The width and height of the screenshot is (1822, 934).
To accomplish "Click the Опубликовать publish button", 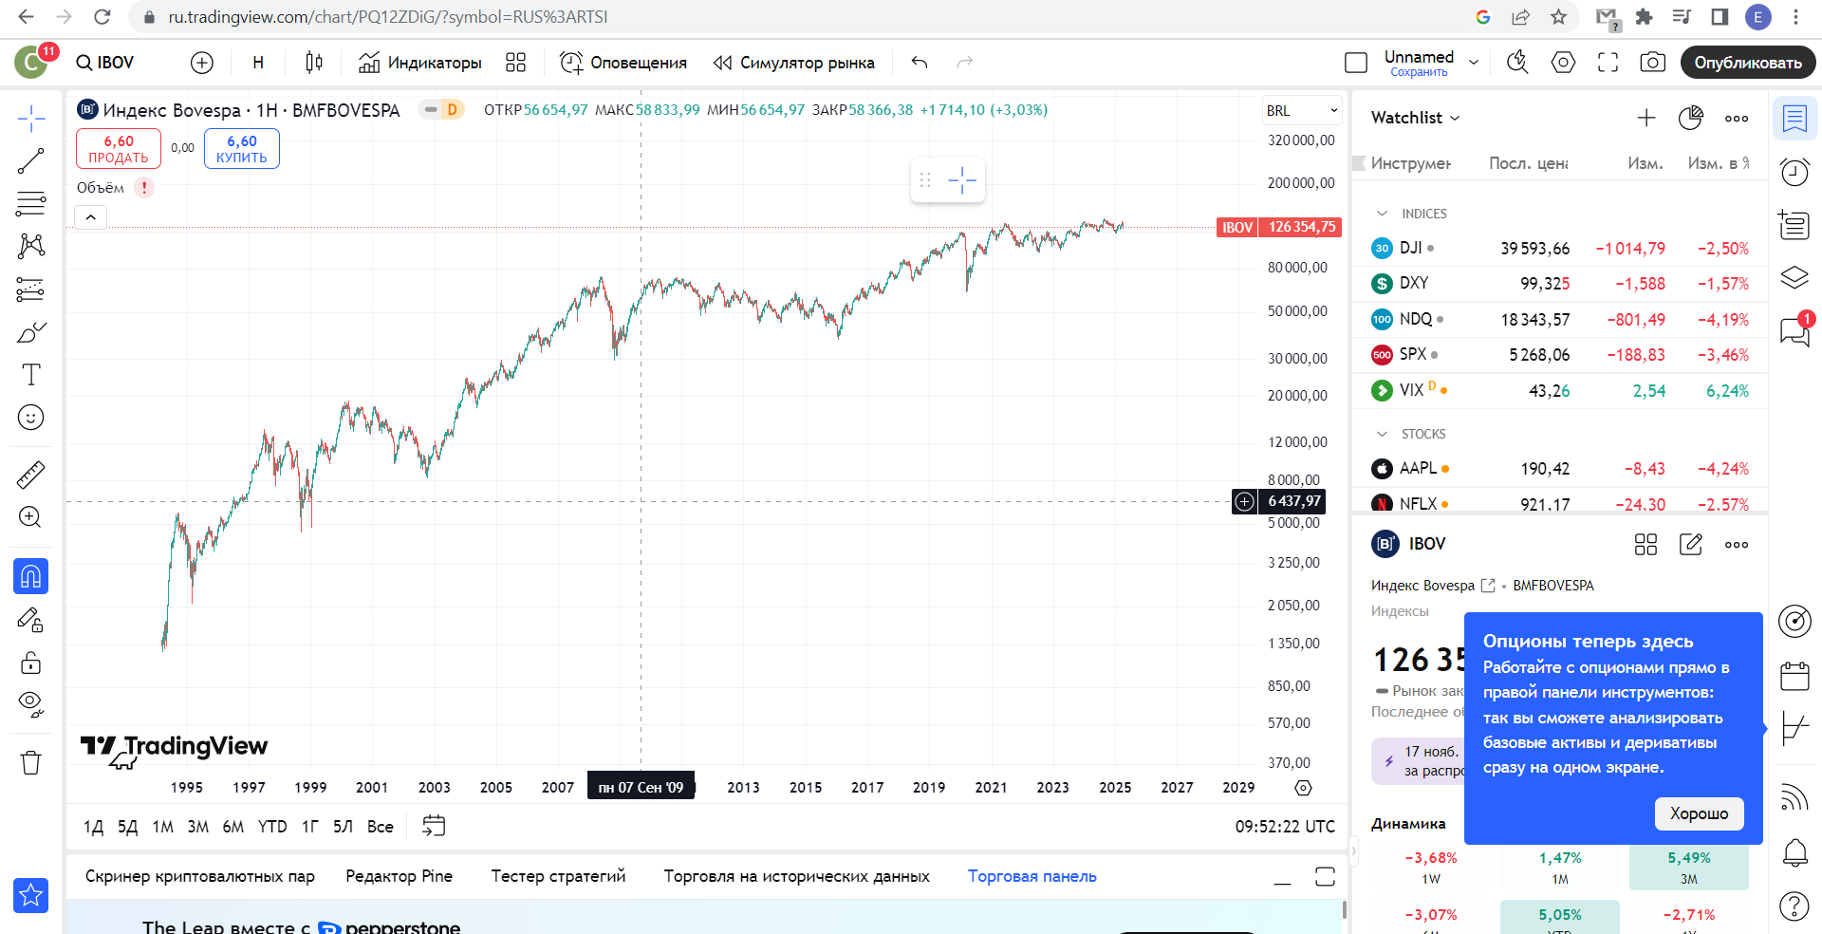I will click(x=1748, y=63).
